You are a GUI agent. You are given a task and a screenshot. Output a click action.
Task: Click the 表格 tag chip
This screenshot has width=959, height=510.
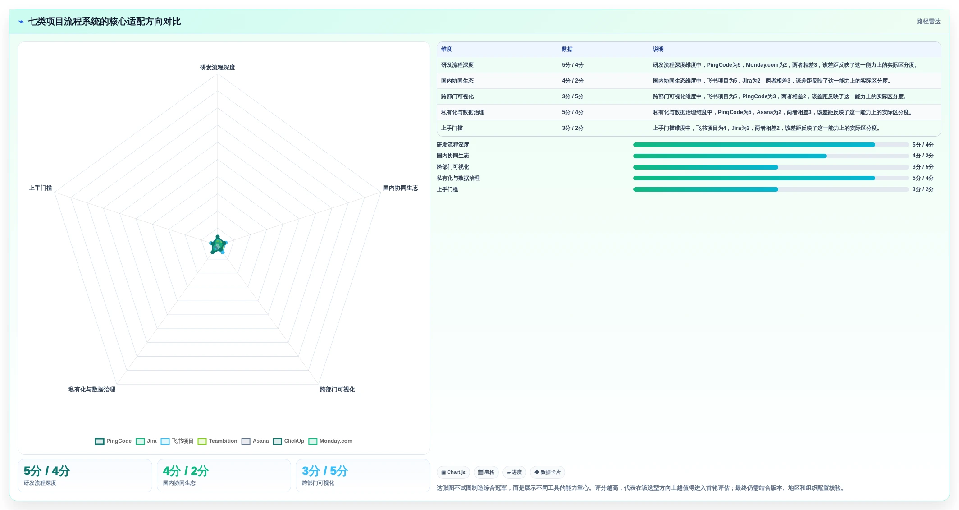486,472
